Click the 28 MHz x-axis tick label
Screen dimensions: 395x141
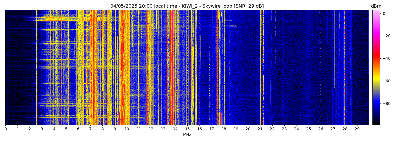click(345, 129)
